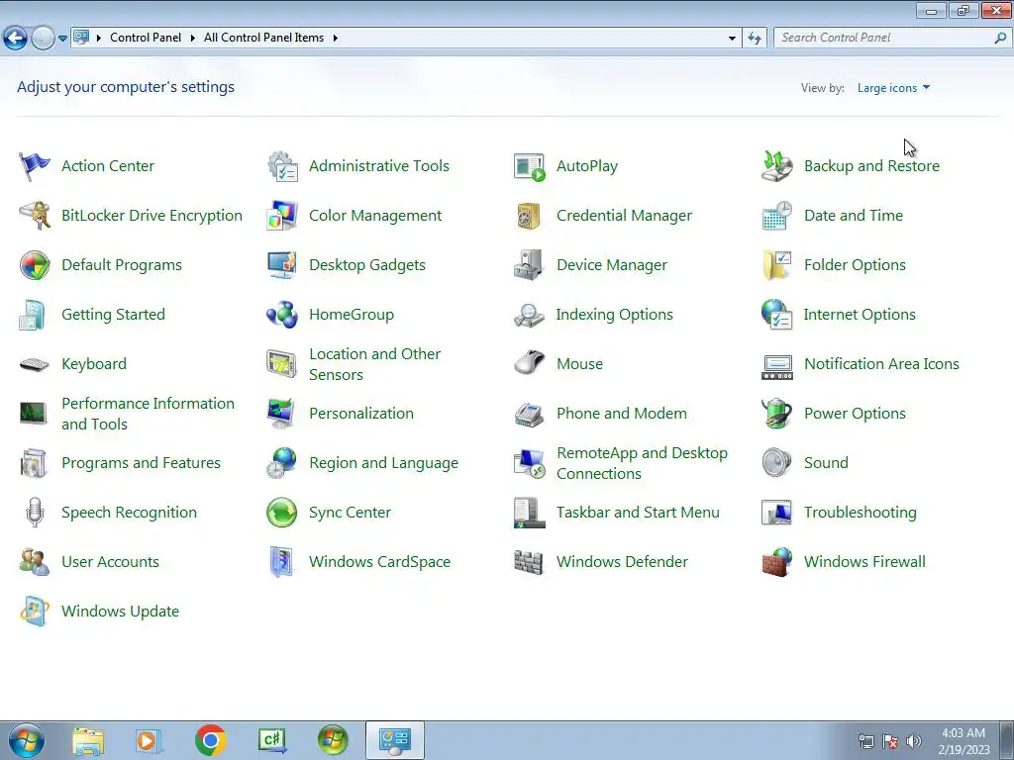This screenshot has height=760, width=1014.
Task: Open RemoteApp and Desktop Connections link
Action: tap(642, 463)
